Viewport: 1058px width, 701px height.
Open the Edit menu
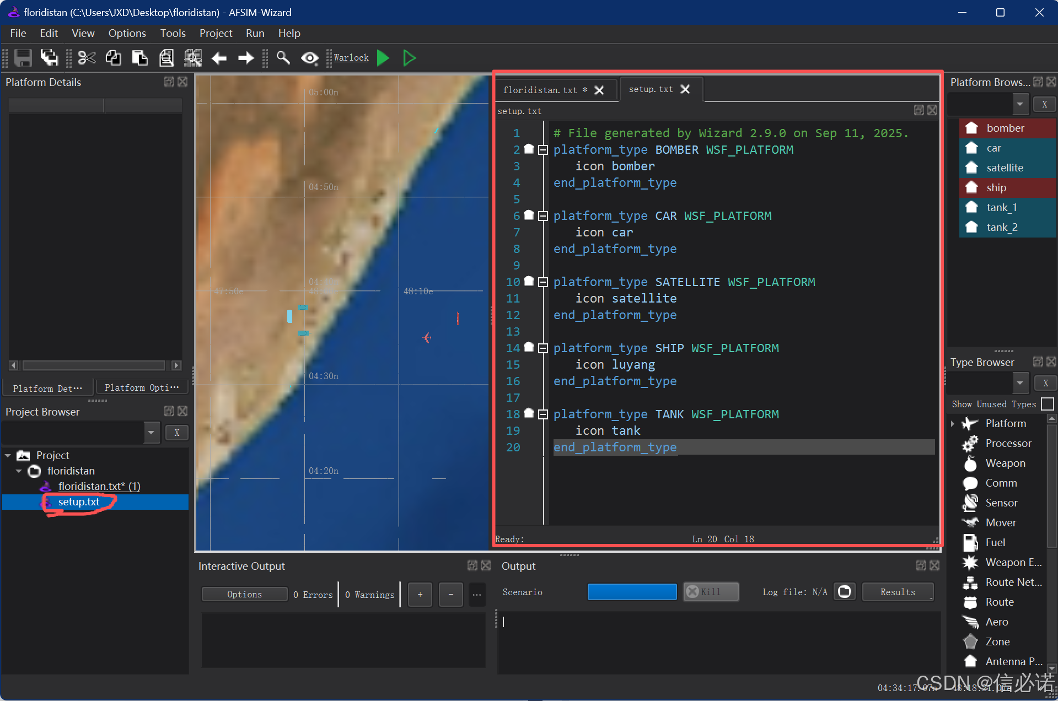(49, 33)
